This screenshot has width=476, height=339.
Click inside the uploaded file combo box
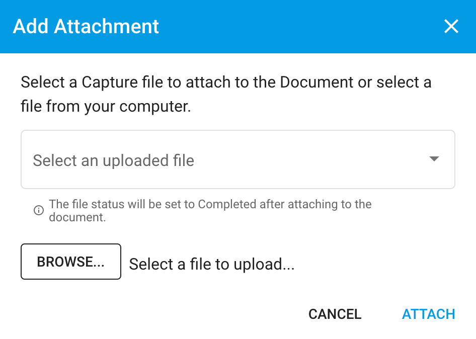[201, 159]
